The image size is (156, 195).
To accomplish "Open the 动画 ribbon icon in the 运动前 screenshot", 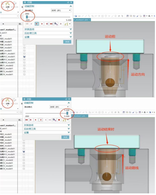I will [x=7, y=5].
